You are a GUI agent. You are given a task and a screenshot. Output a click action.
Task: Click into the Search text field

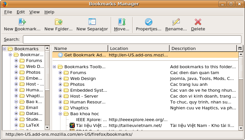(x=132, y=39)
